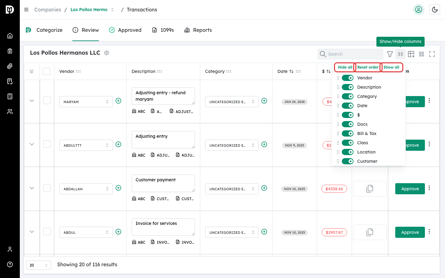Viewport: 445px width, 278px height.
Task: Disable the Class column toggle
Action: [348, 142]
